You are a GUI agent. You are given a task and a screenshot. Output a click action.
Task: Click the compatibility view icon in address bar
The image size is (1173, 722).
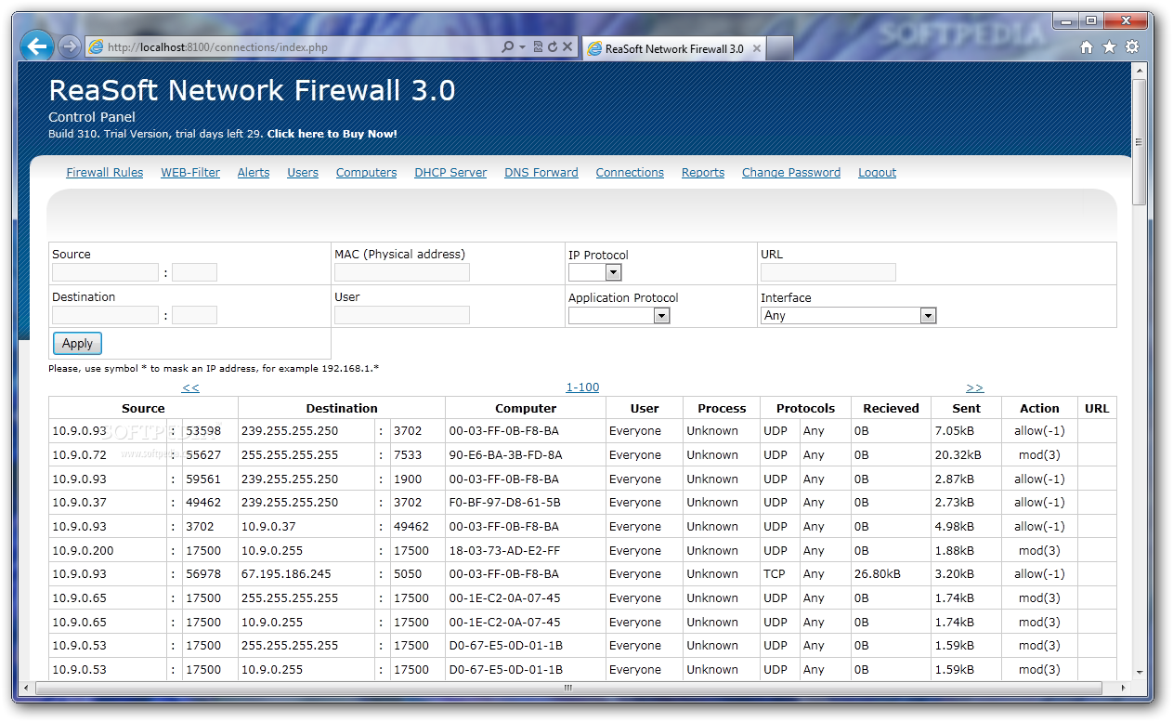pos(538,46)
